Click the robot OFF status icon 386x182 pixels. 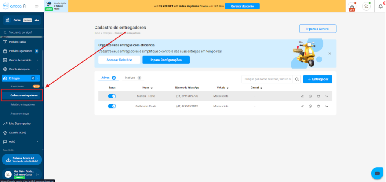(352, 6)
